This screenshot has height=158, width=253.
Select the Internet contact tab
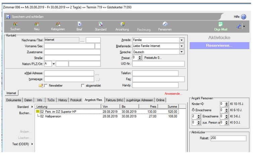pos(11,93)
